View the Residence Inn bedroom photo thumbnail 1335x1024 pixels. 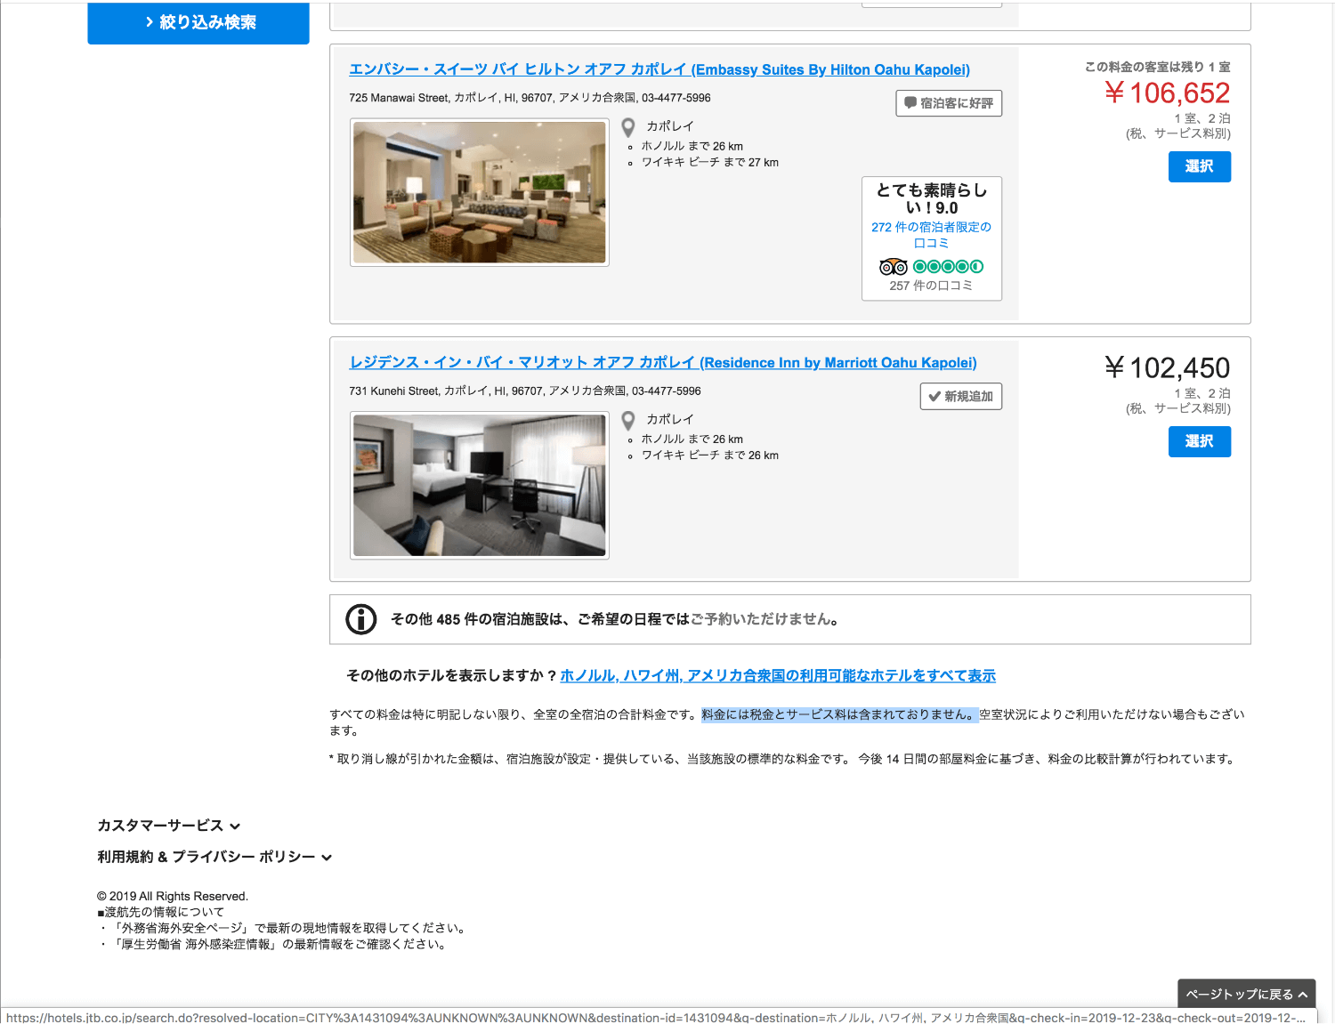[480, 485]
